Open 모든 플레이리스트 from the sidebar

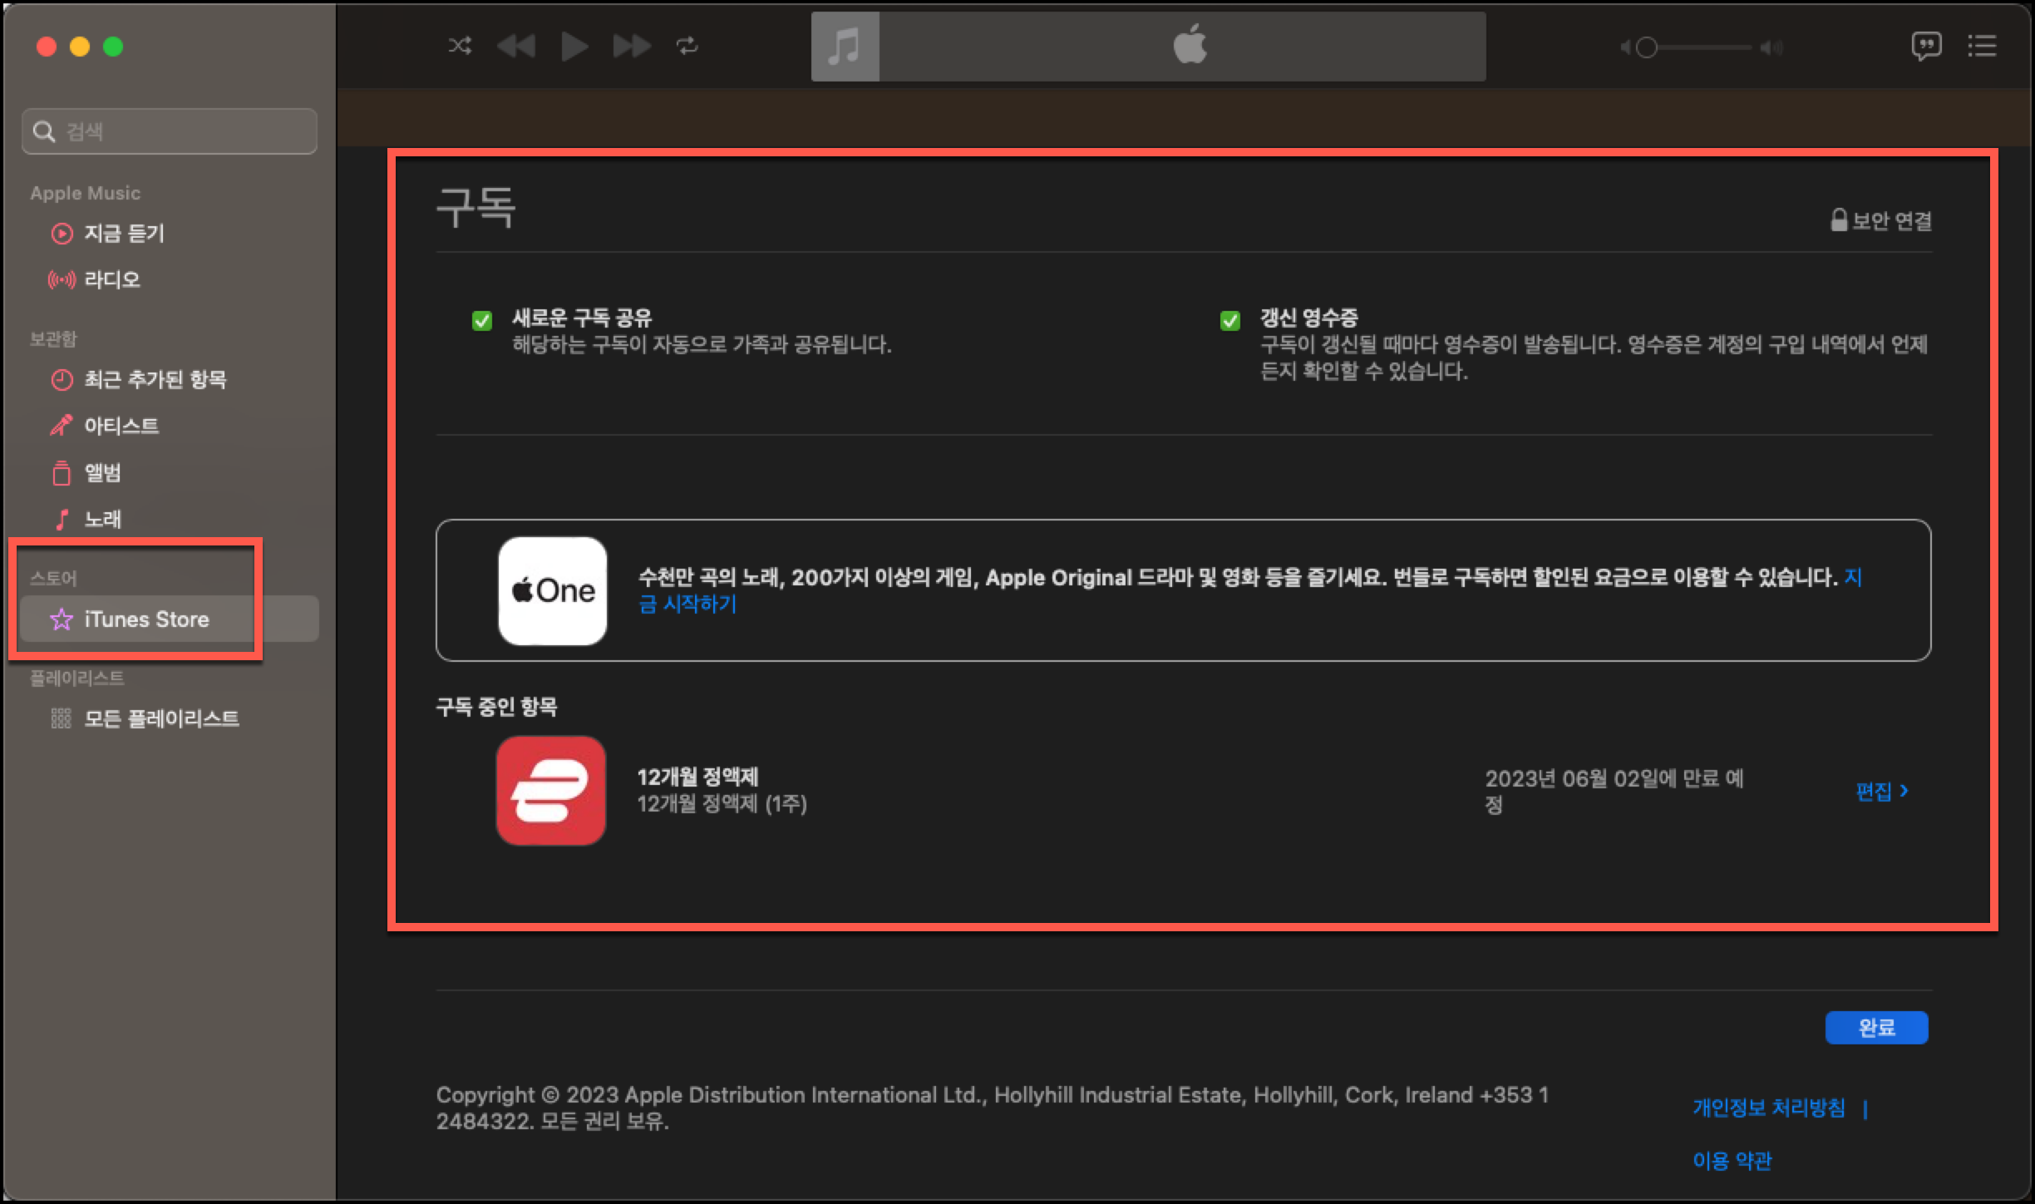pos(163,718)
